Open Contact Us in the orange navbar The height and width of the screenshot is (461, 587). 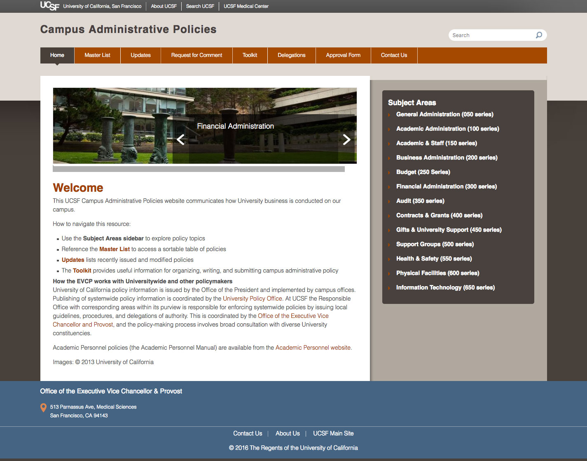[x=394, y=55]
